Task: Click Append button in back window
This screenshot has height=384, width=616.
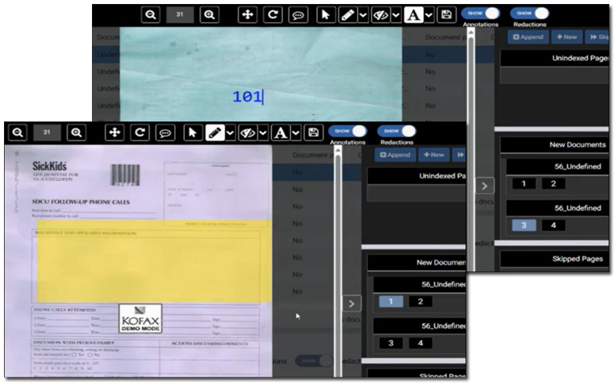Action: click(x=528, y=37)
